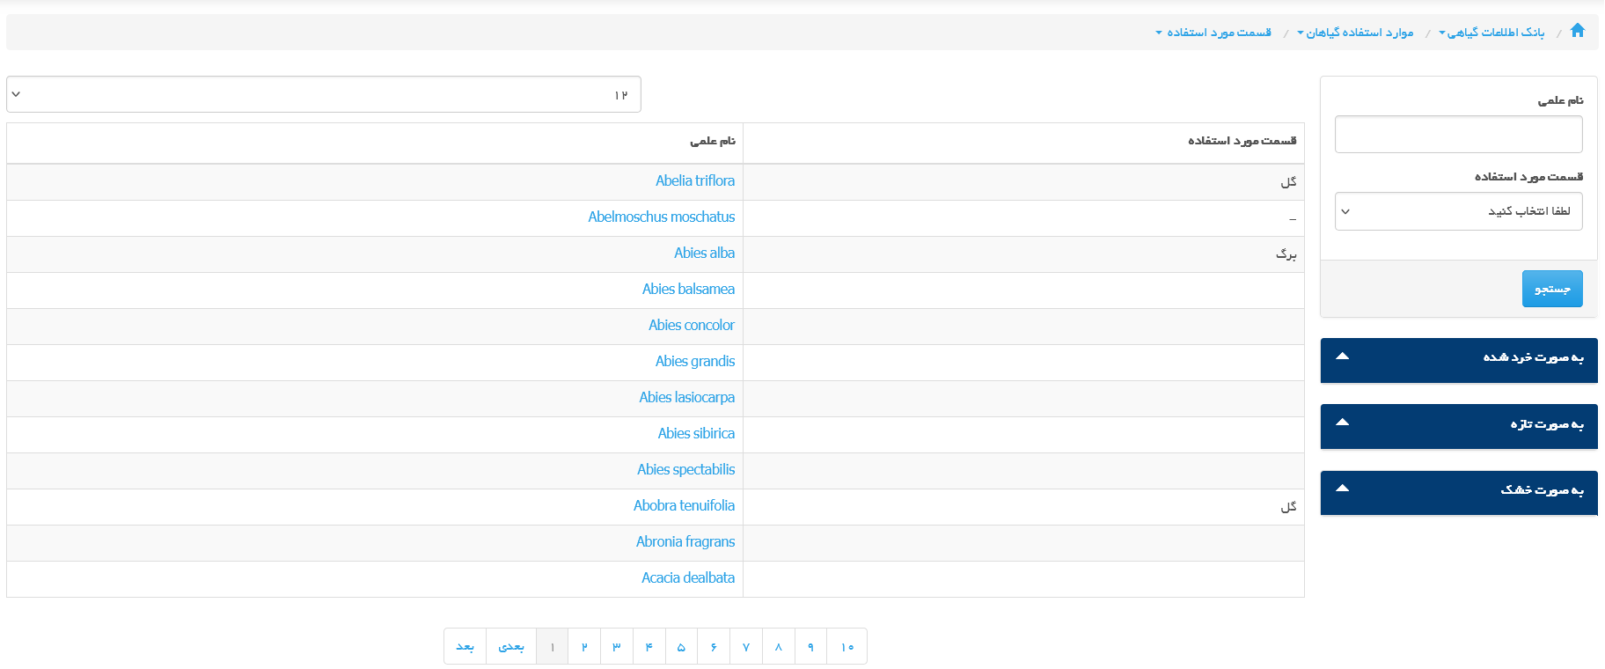The width and height of the screenshot is (1605, 669).
Task: Collapse the 'به صورت تازه' panel arrow
Action: tap(1342, 423)
